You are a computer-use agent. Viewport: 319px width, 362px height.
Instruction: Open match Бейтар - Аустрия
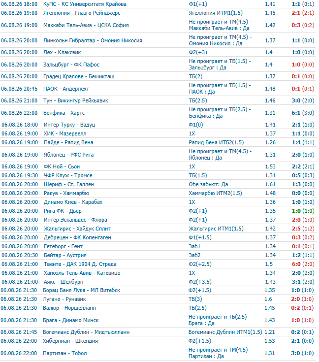coord(65,255)
